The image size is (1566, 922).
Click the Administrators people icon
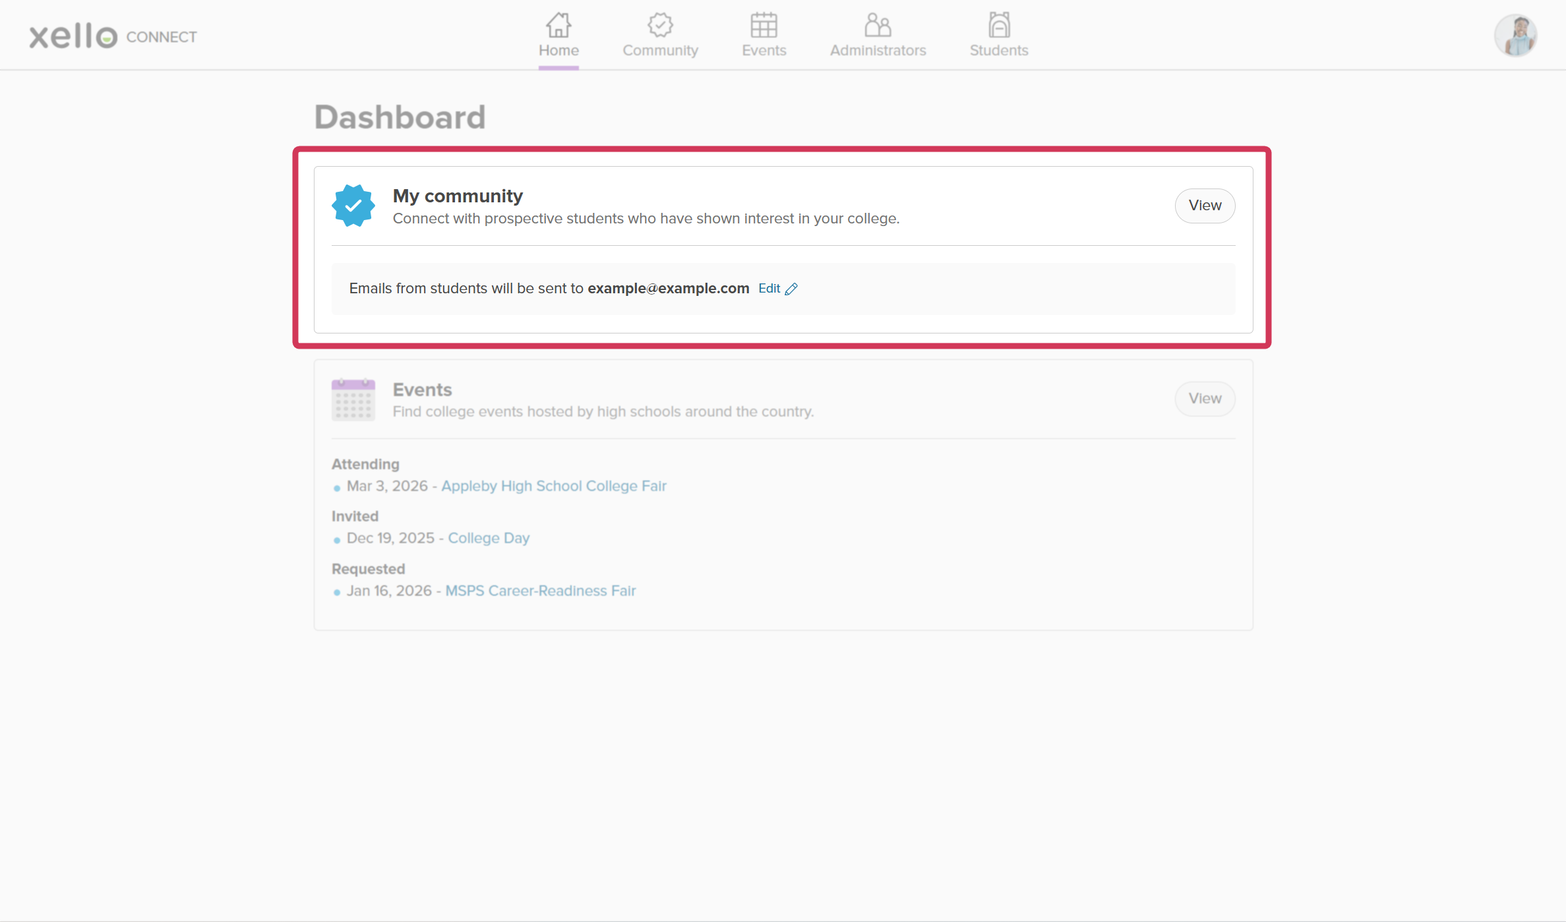point(878,25)
